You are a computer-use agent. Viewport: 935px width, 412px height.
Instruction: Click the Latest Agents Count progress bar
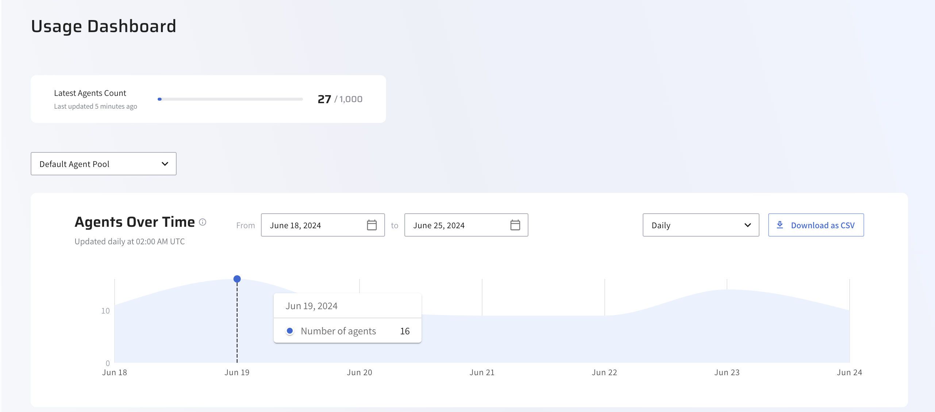230,99
